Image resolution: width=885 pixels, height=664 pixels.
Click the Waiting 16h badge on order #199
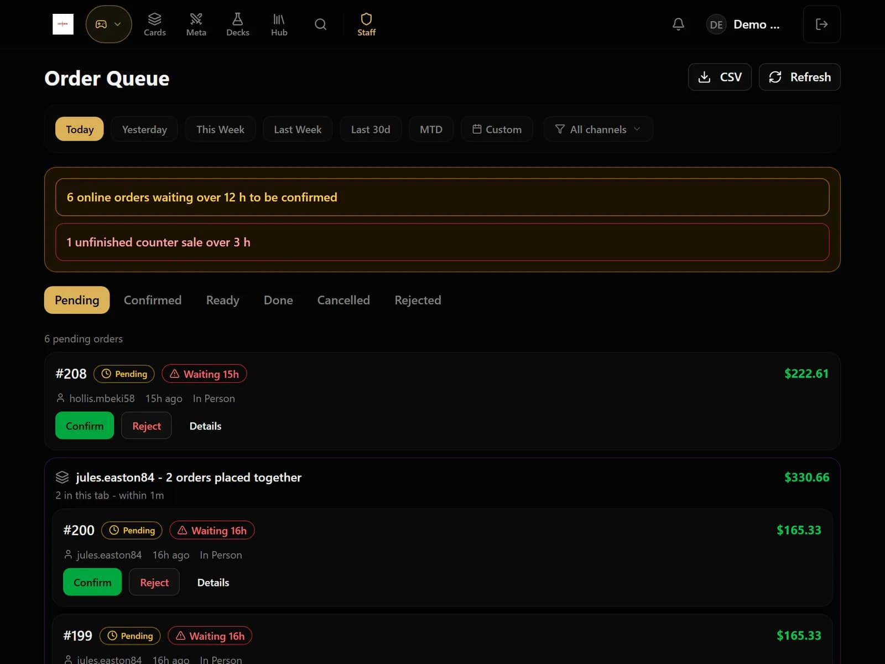[210, 635]
